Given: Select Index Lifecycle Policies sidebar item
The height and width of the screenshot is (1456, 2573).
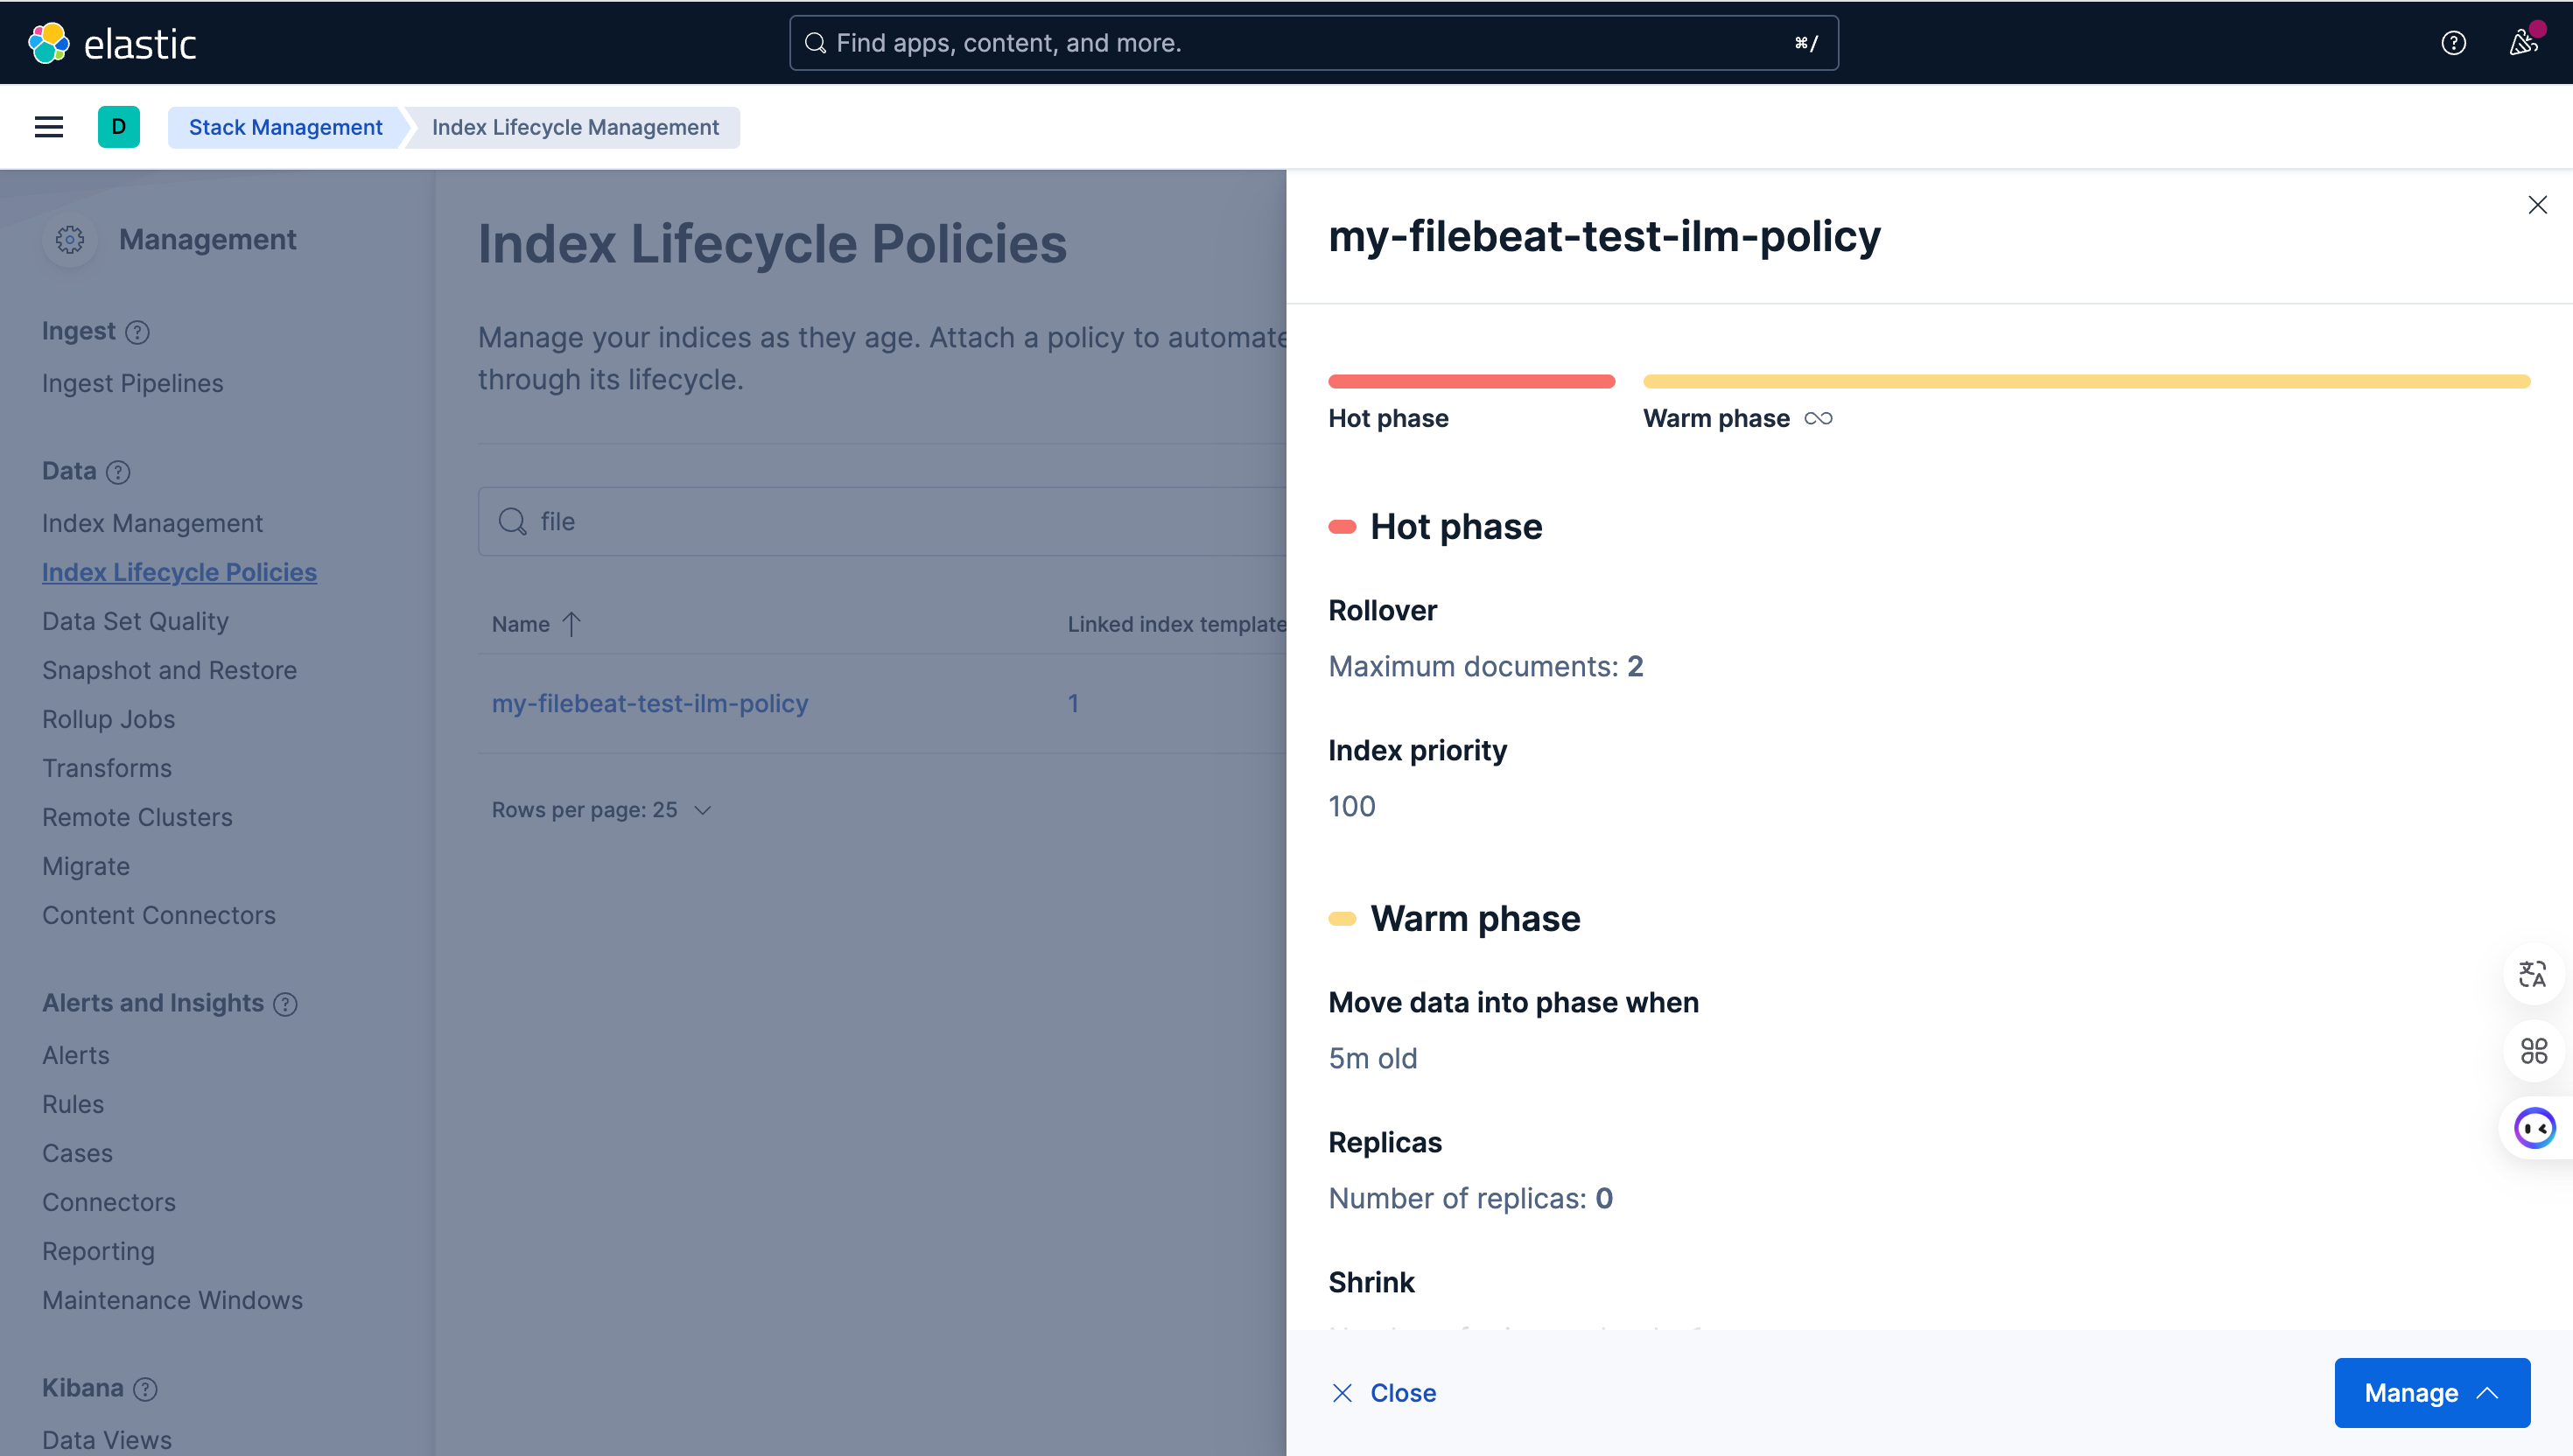Looking at the screenshot, I should pos(179,572).
